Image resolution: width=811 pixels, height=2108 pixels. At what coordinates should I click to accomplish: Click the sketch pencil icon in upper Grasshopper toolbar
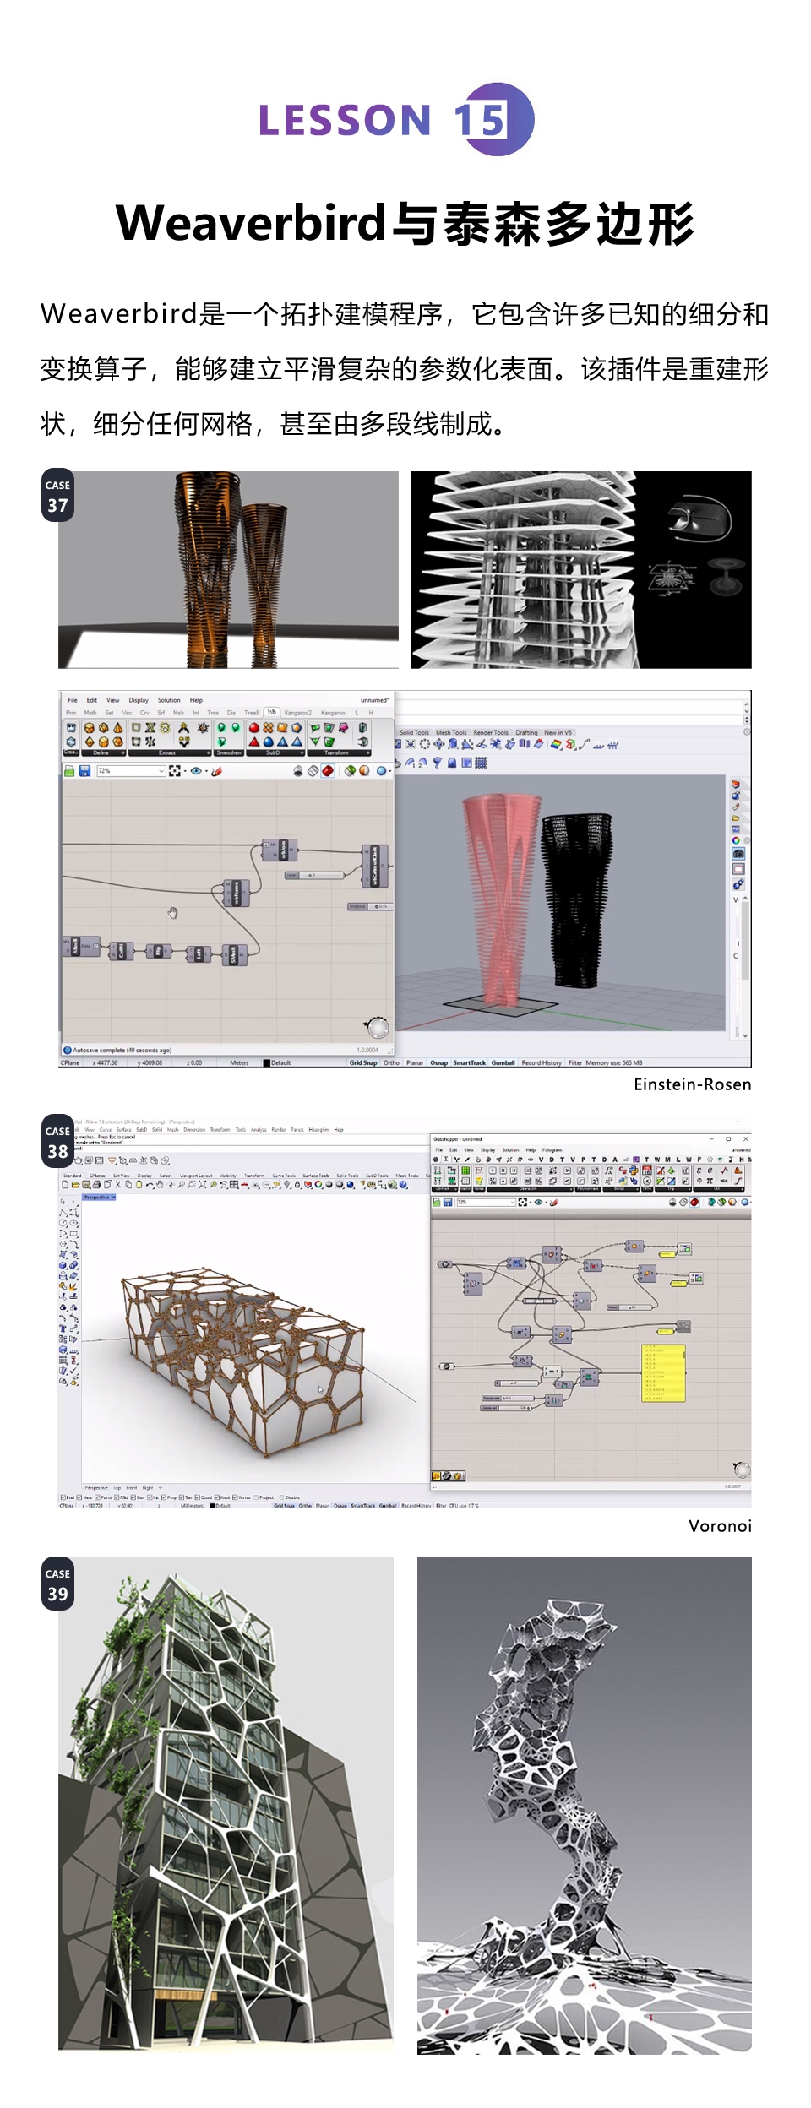216,771
